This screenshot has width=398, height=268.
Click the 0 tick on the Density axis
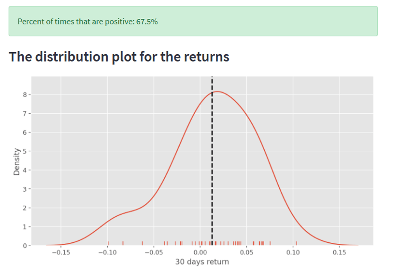(24, 245)
